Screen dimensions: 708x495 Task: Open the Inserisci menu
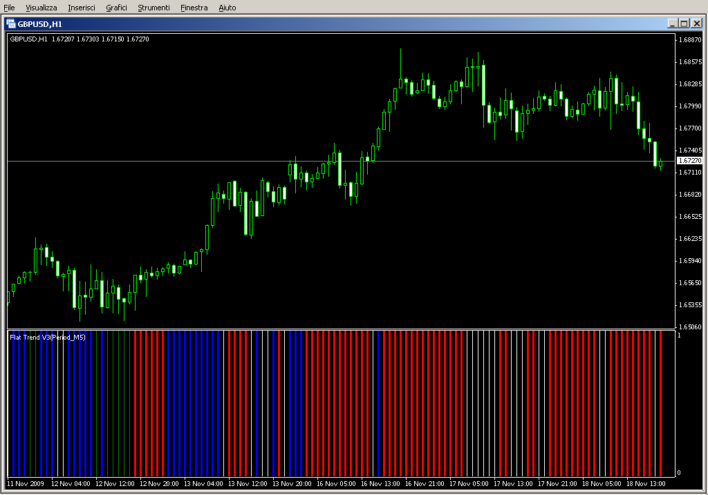[x=82, y=8]
